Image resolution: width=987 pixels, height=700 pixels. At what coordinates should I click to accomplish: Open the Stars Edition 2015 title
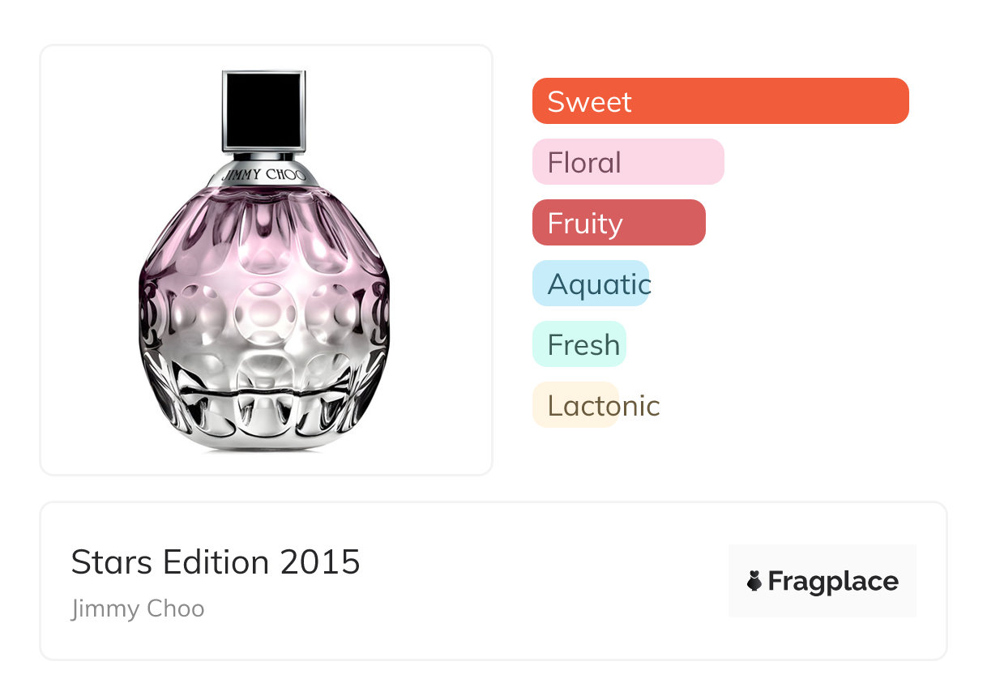coord(216,561)
